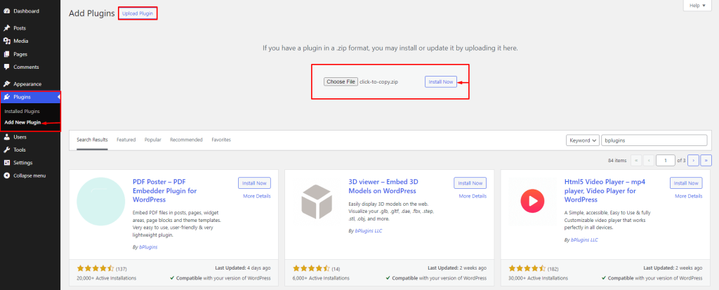
Task: Open bPlugins LLC author link under 3D viewer
Action: (369, 231)
